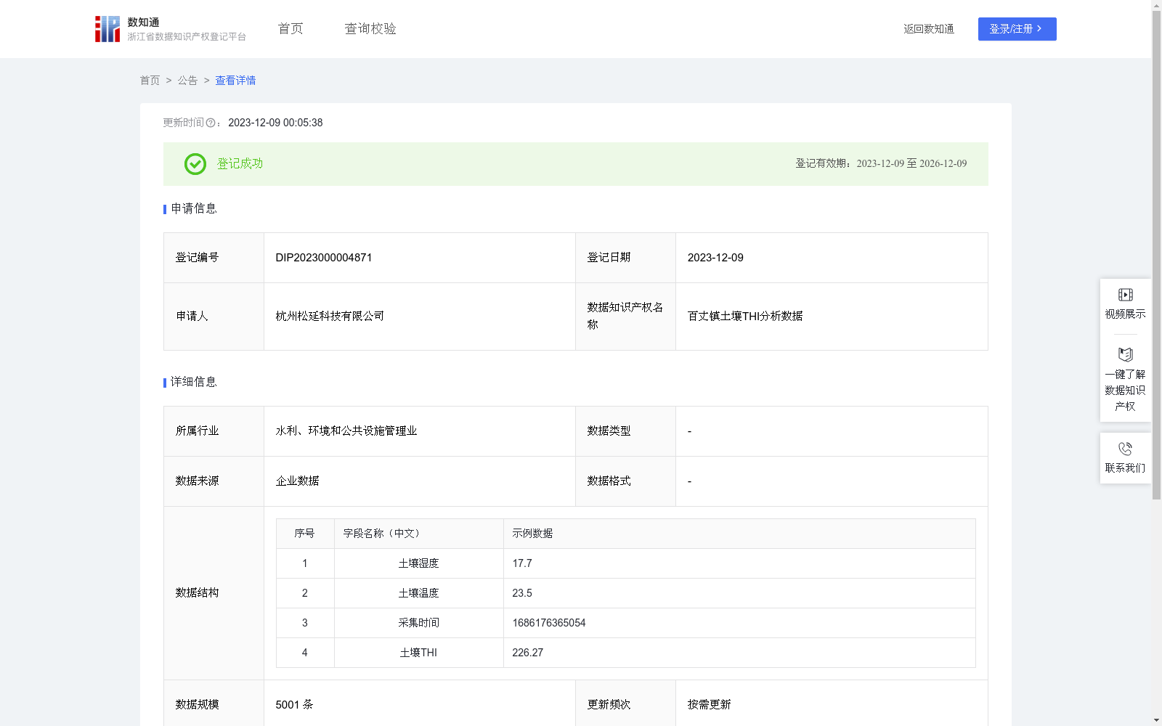Image resolution: width=1162 pixels, height=726 pixels.
Task: Navigate to 首页 in the breadcrumb
Action: 150,81
